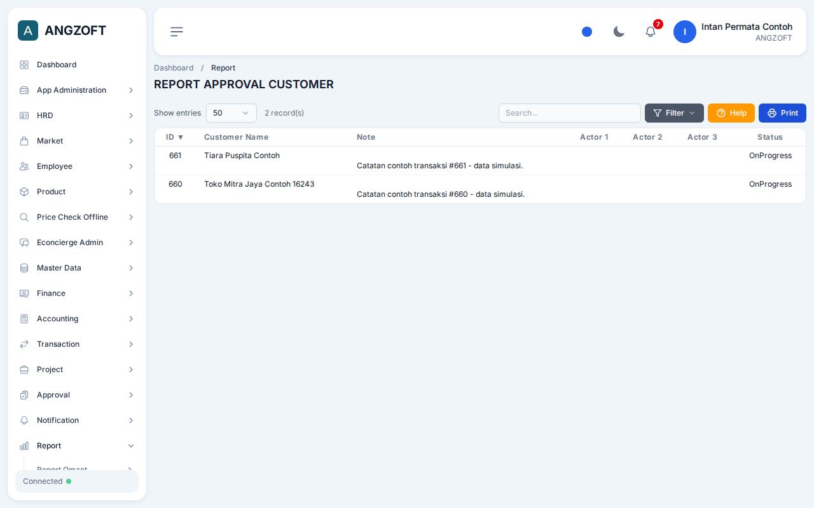
Task: Collapse Report submenu chevron
Action: 131,446
